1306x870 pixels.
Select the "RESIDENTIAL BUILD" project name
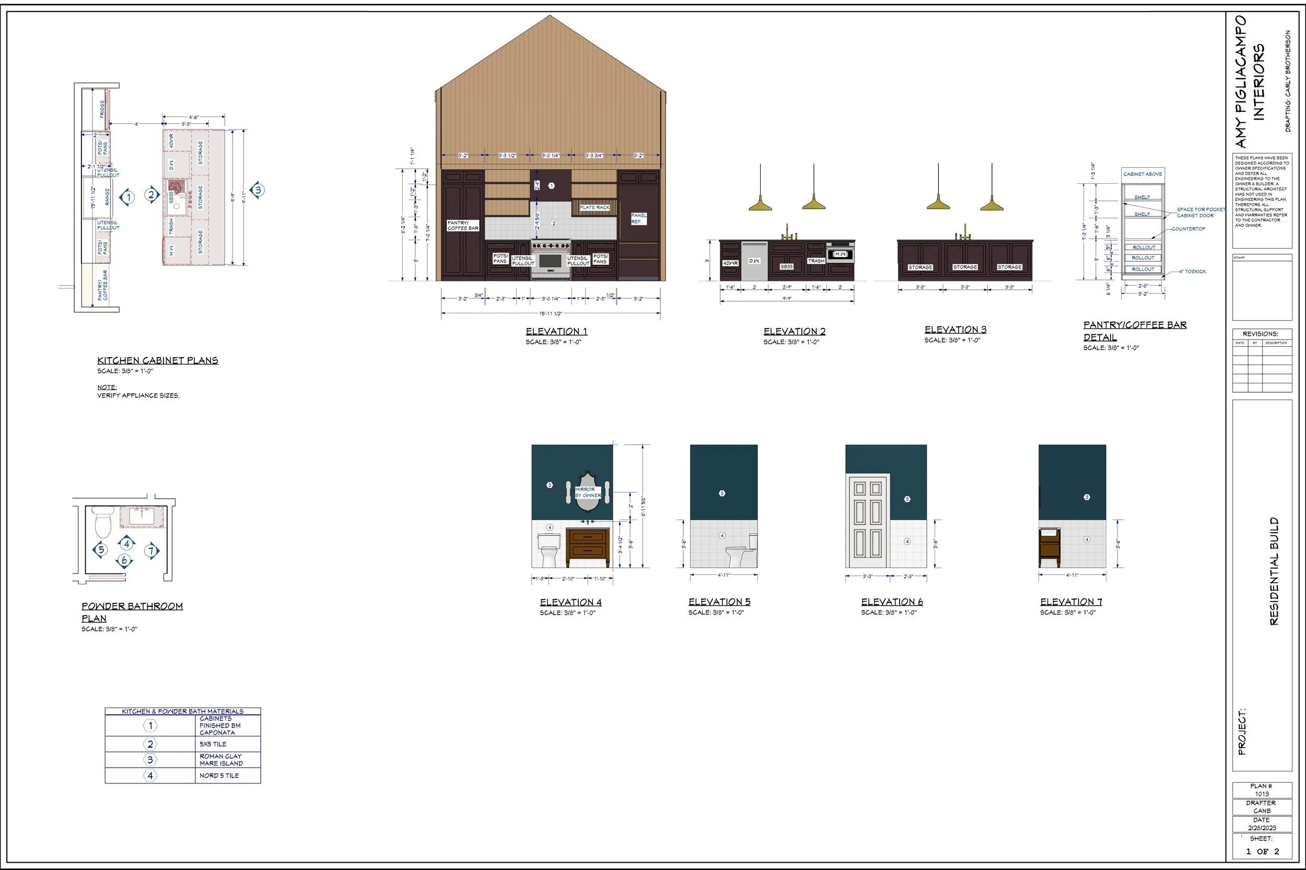(1274, 571)
